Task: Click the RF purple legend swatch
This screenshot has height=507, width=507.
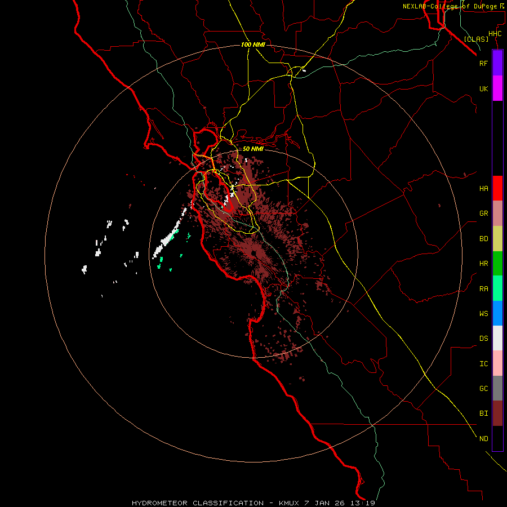Action: pos(497,63)
